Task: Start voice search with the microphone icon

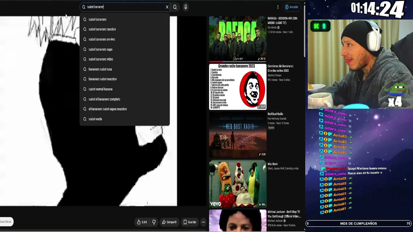Action: click(186, 7)
